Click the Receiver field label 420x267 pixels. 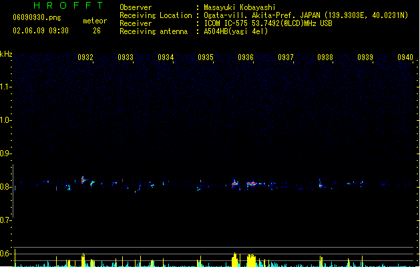click(136, 23)
